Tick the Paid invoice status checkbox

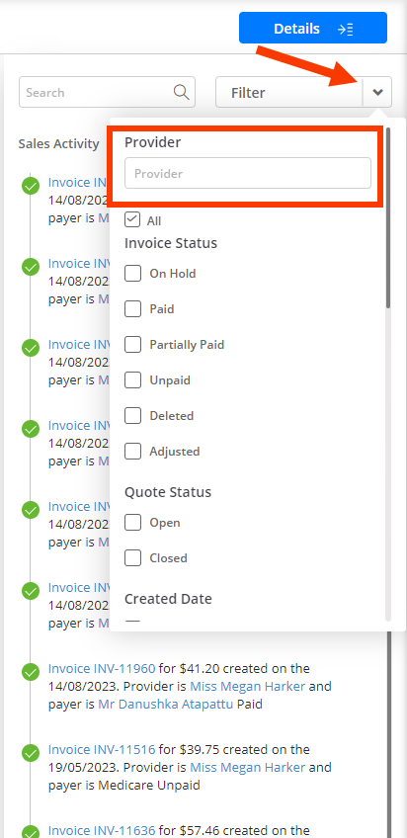pos(132,309)
